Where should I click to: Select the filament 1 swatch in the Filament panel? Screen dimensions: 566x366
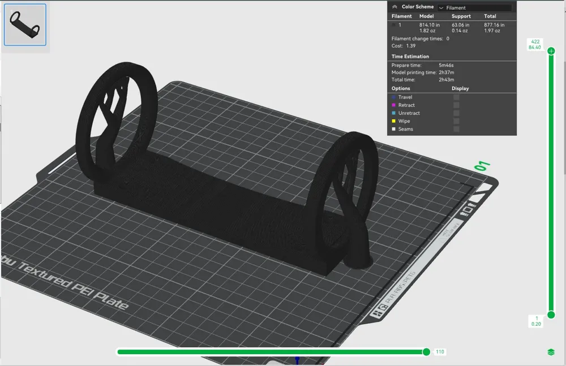[393, 25]
